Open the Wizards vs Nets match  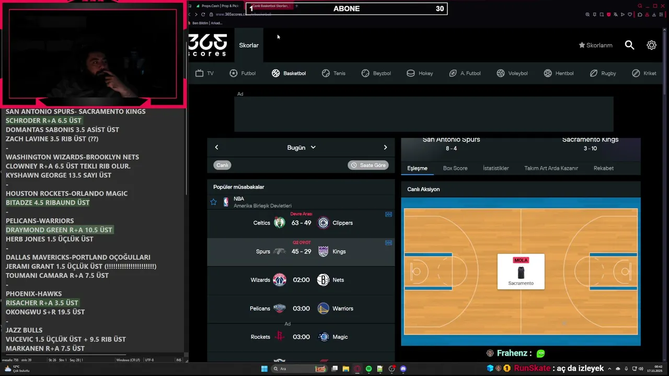pos(301,280)
